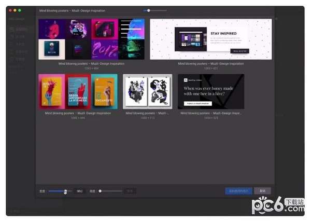Click the height slider handle at bottom
Viewport: 311px width, 221px height.
pos(100,191)
